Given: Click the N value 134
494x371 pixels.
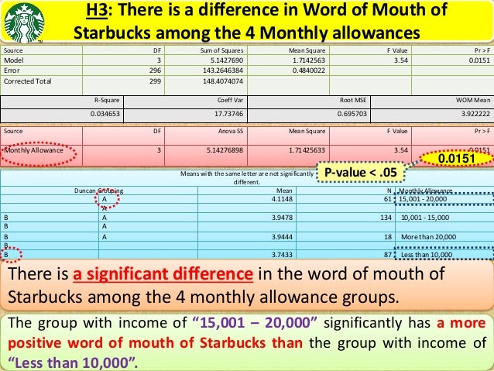Looking at the screenshot, I should coord(386,218).
